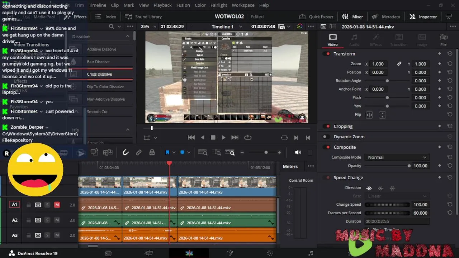Select Cross Dissolve transition
459x258 pixels.
coord(99,74)
